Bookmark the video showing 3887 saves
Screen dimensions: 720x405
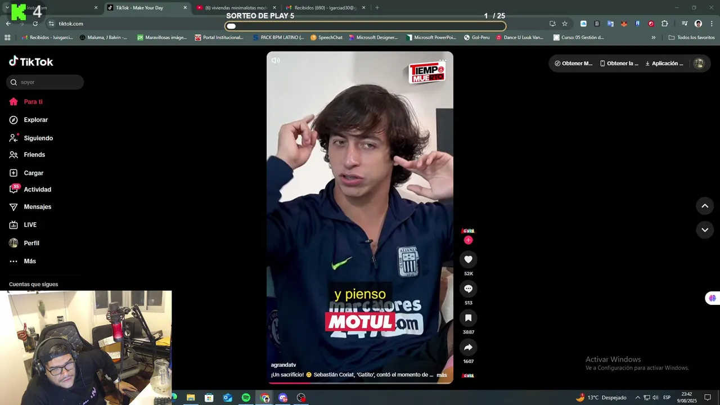coord(468,318)
